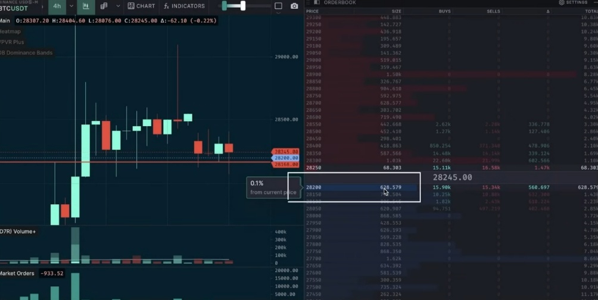Image resolution: width=598 pixels, height=300 pixels.
Task: Open the timeframe dropdown arrow next to 4h
Action: pos(71,6)
